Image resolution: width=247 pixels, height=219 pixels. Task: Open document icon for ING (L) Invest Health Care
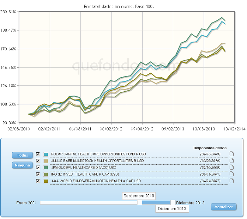click(231, 174)
